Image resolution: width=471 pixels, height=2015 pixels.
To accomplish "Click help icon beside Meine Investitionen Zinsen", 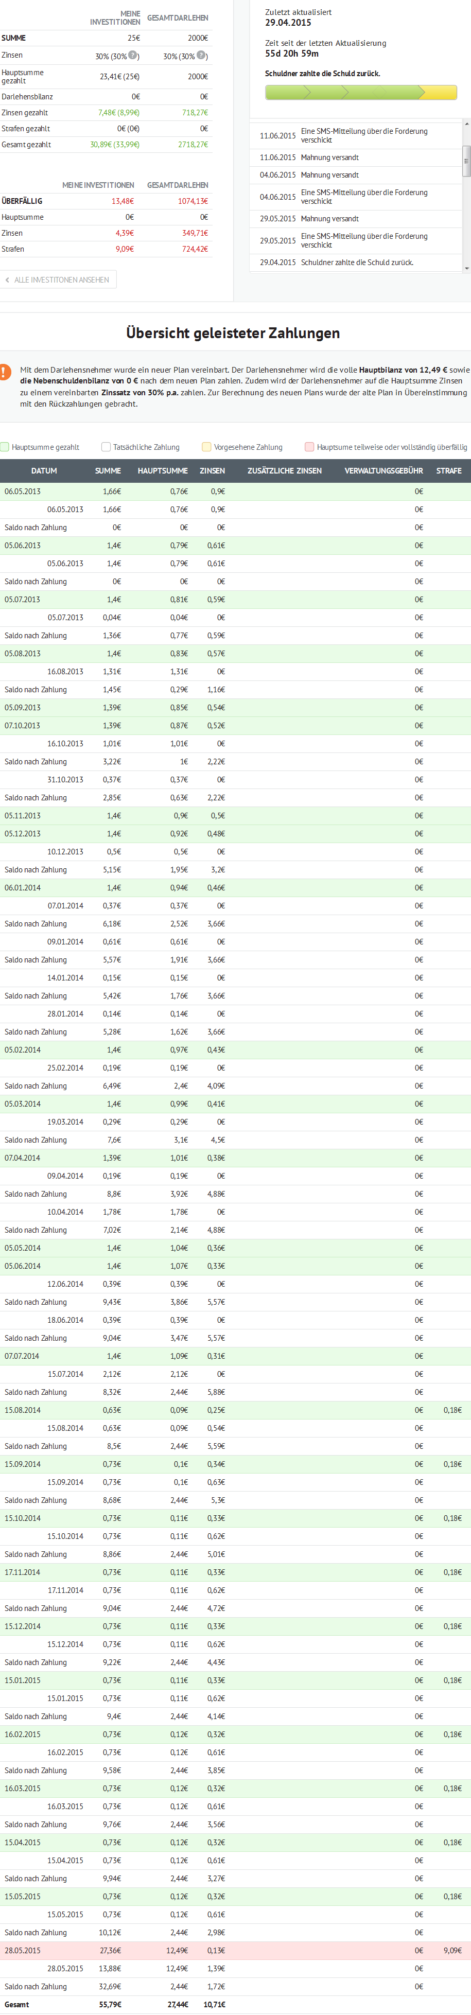I will tap(133, 56).
